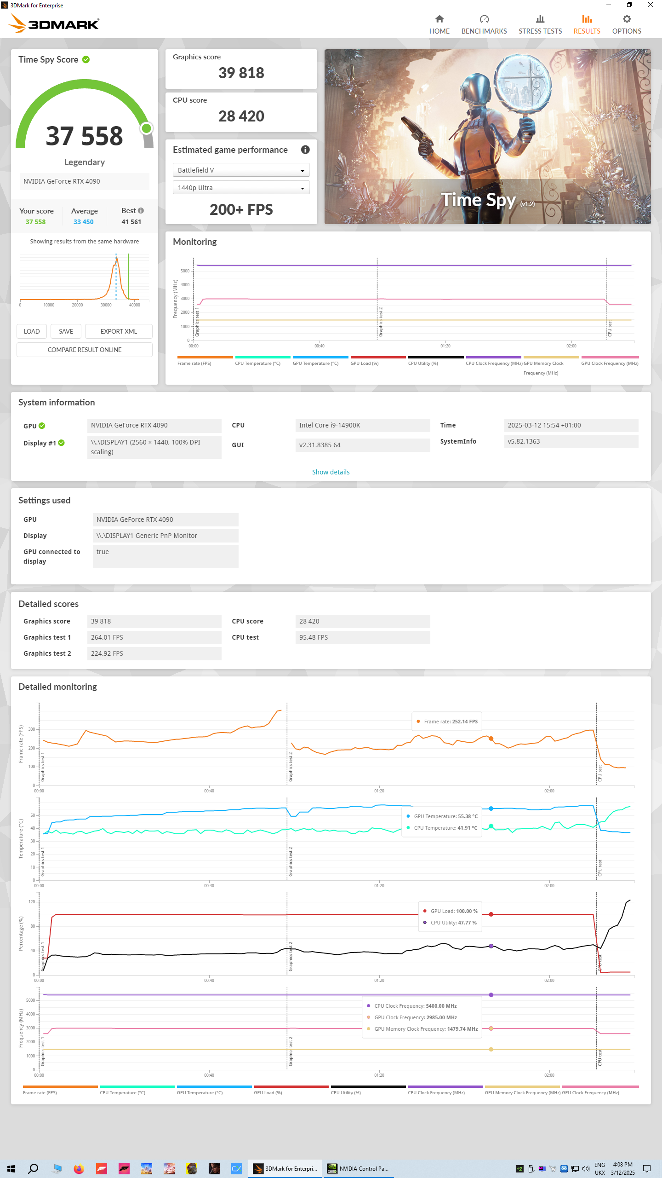Click the Time Spy benchmark artwork
This screenshot has height=1178, width=662.
[488, 137]
